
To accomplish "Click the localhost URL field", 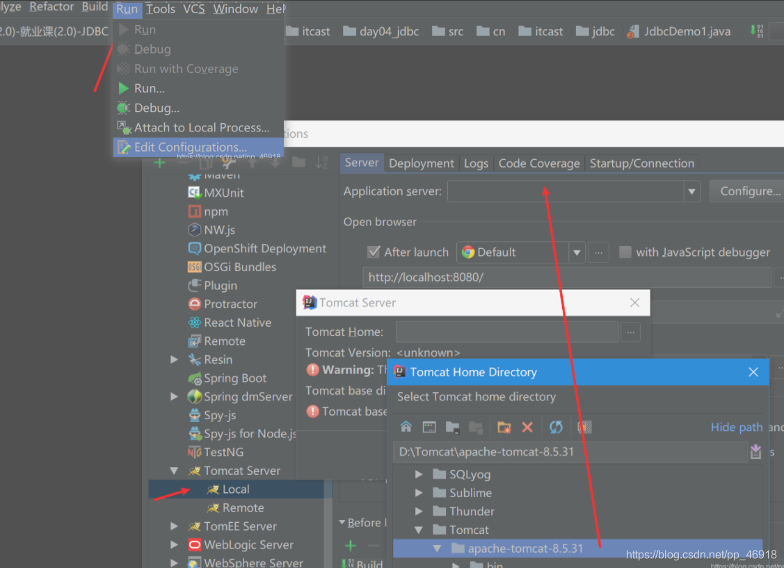I will click(x=566, y=277).
